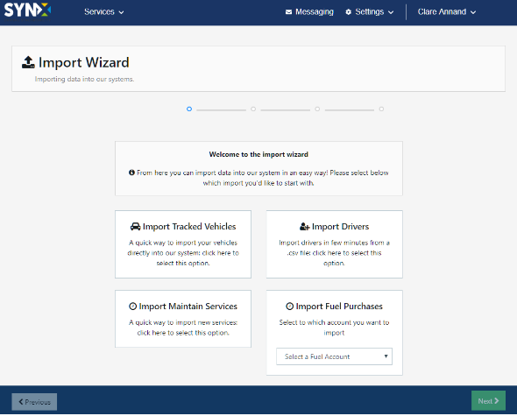Click the Import Wizard upload icon
Viewport: 517px width, 416px height.
pos(28,62)
